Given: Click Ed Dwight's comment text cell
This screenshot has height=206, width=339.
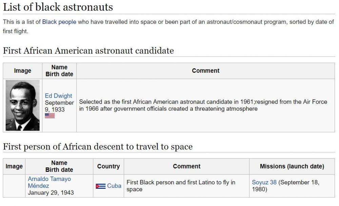Looking at the screenshot, I should [x=206, y=106].
